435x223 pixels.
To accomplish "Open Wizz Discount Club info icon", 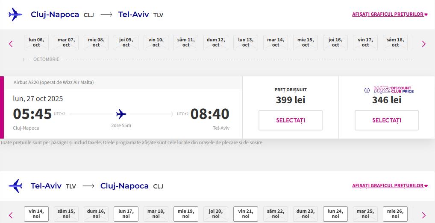I will [367, 90].
